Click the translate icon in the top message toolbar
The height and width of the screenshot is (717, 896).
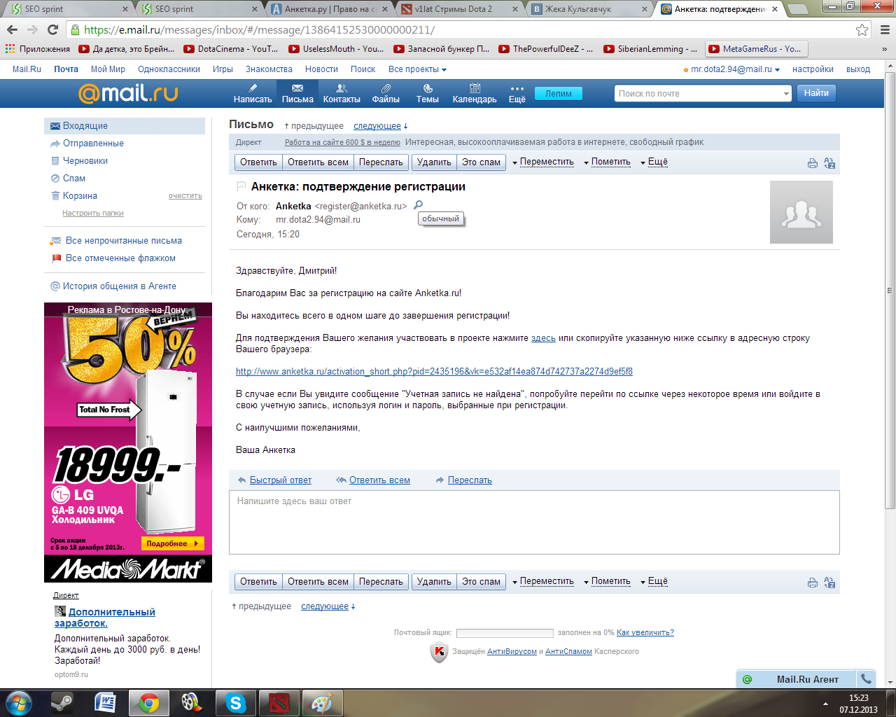click(x=829, y=163)
